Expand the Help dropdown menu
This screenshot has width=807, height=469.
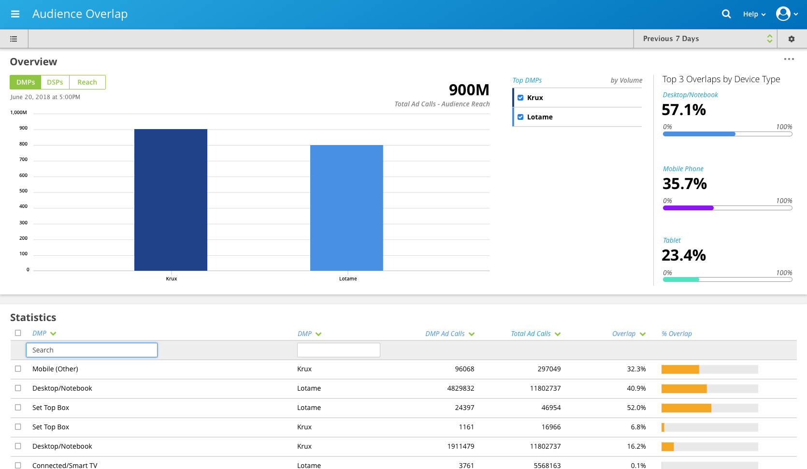[x=754, y=14]
